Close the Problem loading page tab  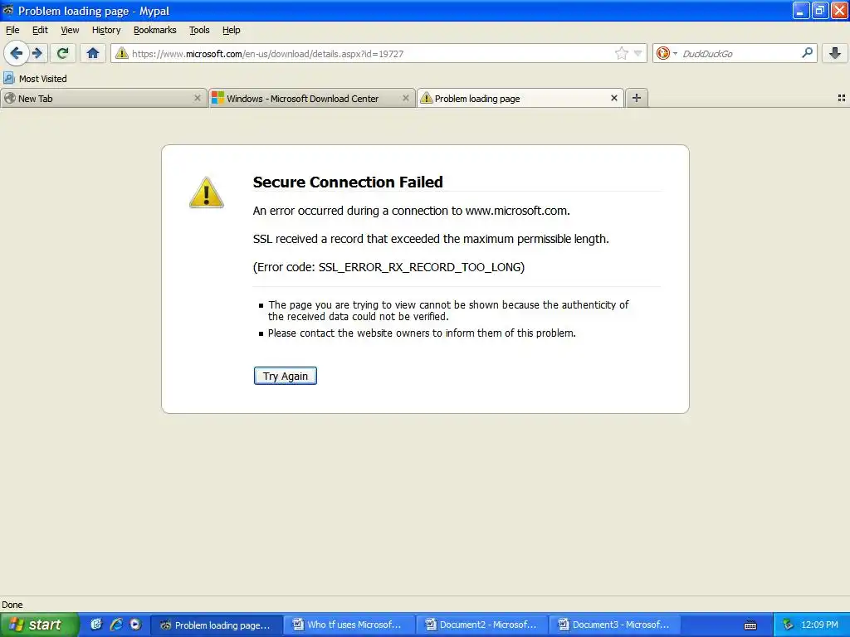tap(613, 98)
